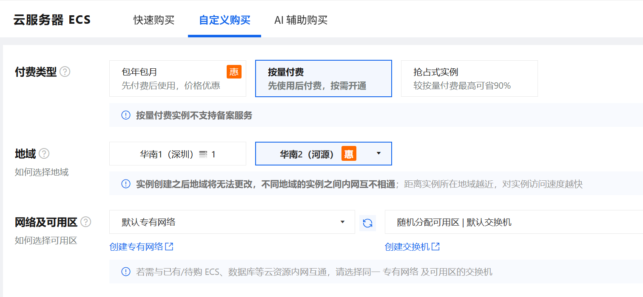
Task: Choose the 华南2（河源）region
Action: 324,154
